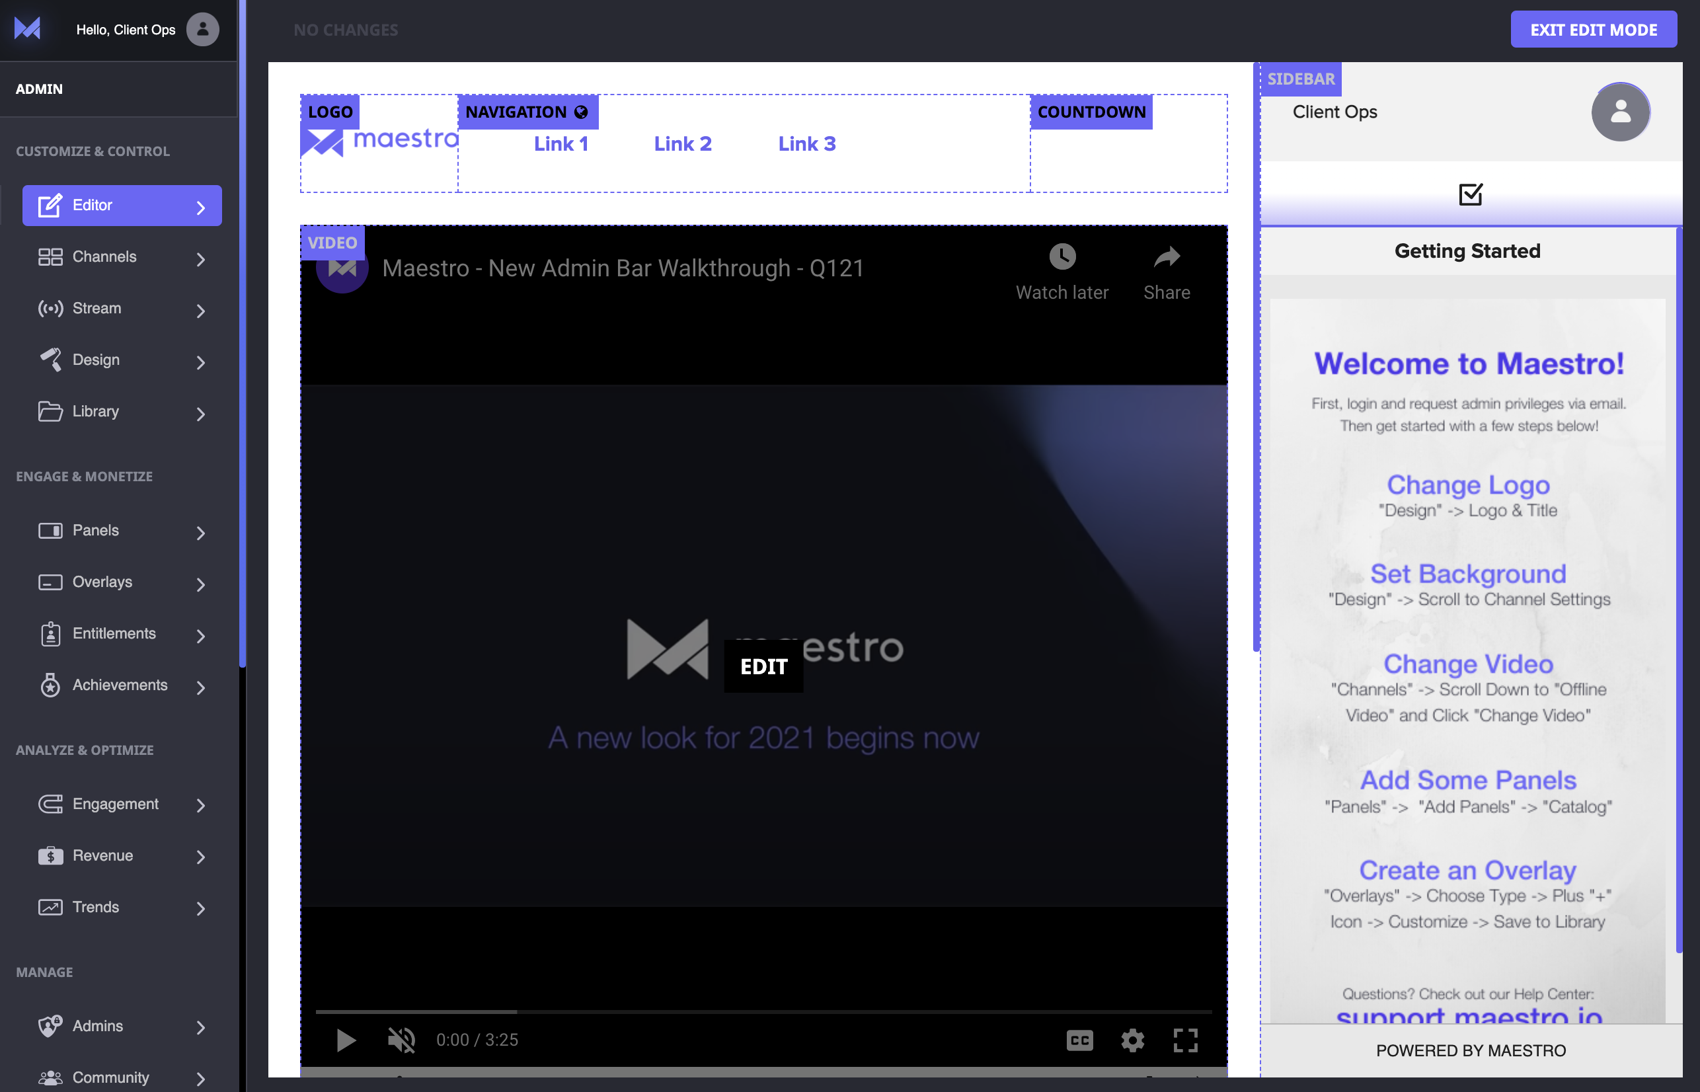1700x1092 pixels.
Task: Select the Getting Started panel heading
Action: point(1467,251)
